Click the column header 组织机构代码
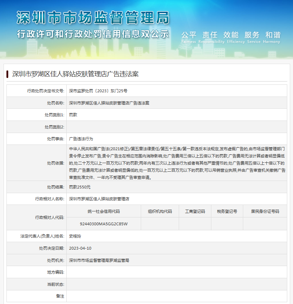The image size is (293, 304). coord(160,211)
